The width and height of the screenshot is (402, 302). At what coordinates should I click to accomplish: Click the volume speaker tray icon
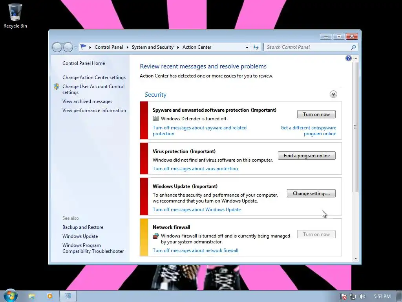(x=362, y=296)
